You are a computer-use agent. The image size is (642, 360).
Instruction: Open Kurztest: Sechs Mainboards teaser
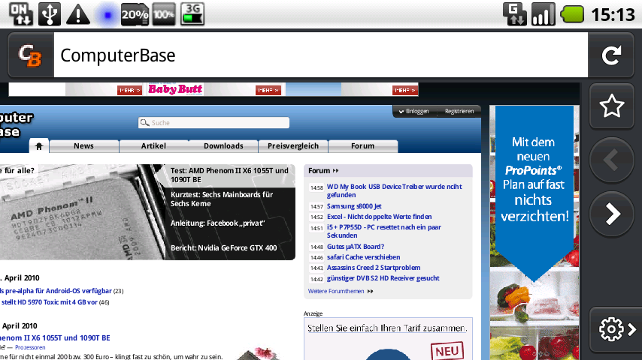point(222,199)
